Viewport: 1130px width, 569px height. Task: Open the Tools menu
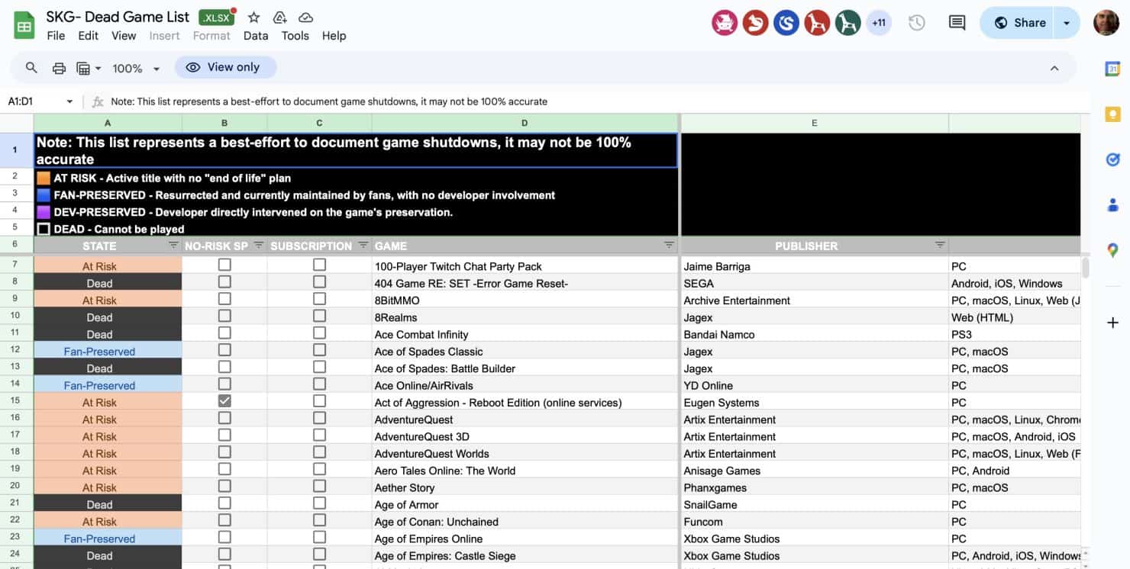point(295,36)
